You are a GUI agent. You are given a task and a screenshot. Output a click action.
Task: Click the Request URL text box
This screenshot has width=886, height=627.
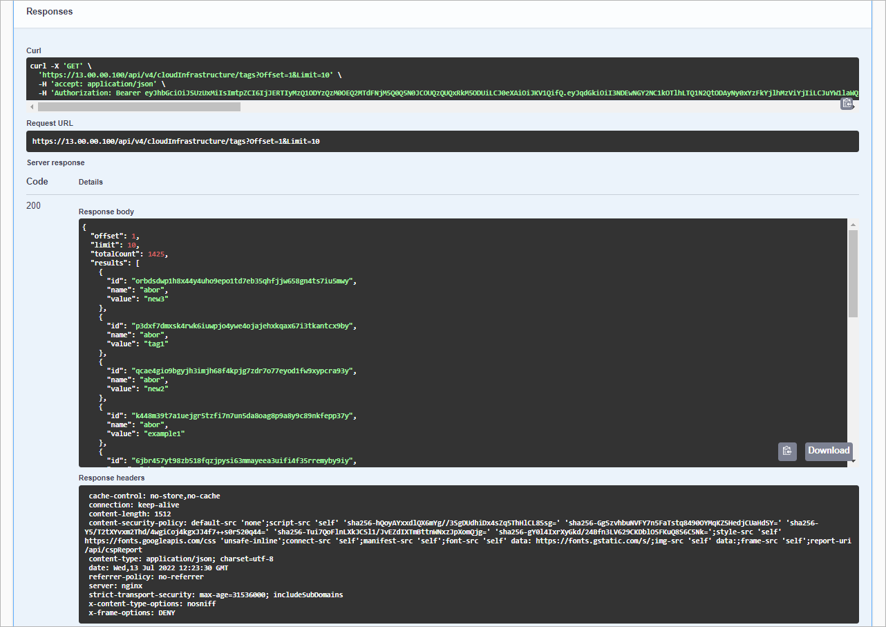click(442, 141)
